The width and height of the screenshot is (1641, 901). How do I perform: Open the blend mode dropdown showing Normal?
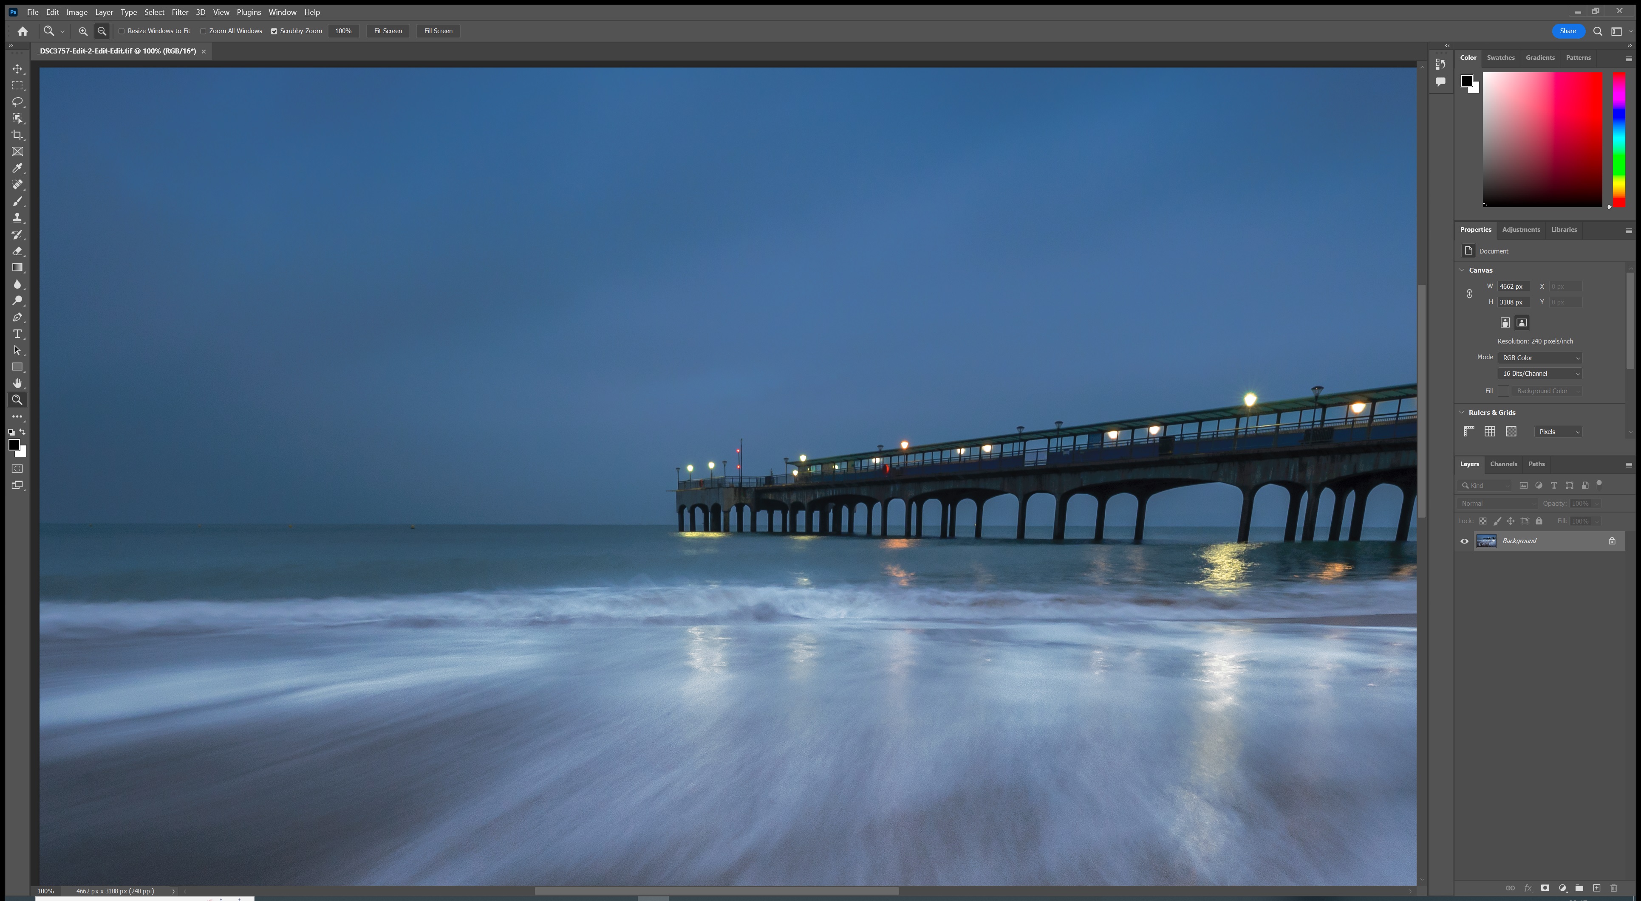(x=1497, y=503)
